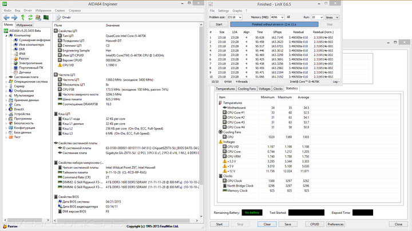Viewport: 412px width, 231px height.
Task: Click the Preferences button at the bottom
Action: pyautogui.click(x=335, y=224)
